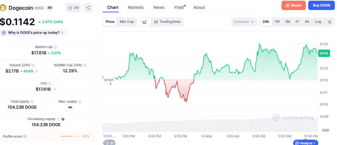
Task: Open Why is DOGE's price up today
Action: 34,33
